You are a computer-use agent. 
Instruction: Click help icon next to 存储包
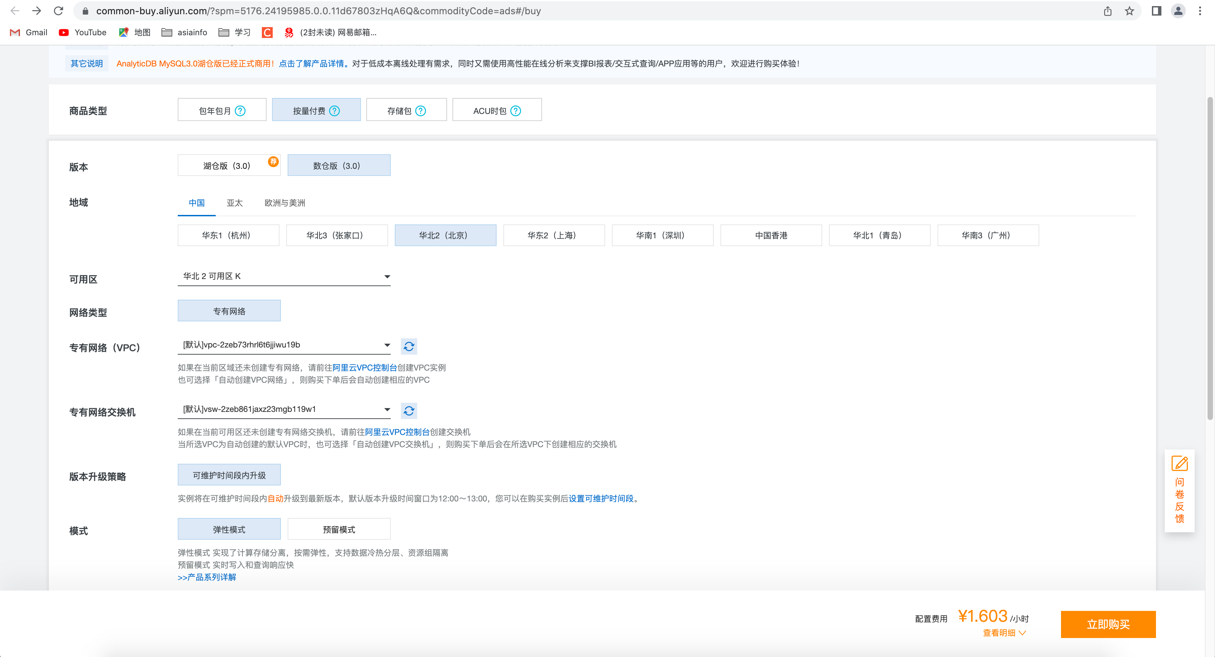pos(421,111)
